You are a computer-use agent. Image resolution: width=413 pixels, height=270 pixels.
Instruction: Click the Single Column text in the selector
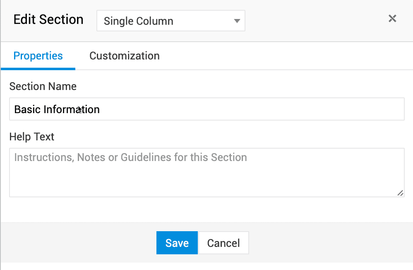click(139, 21)
